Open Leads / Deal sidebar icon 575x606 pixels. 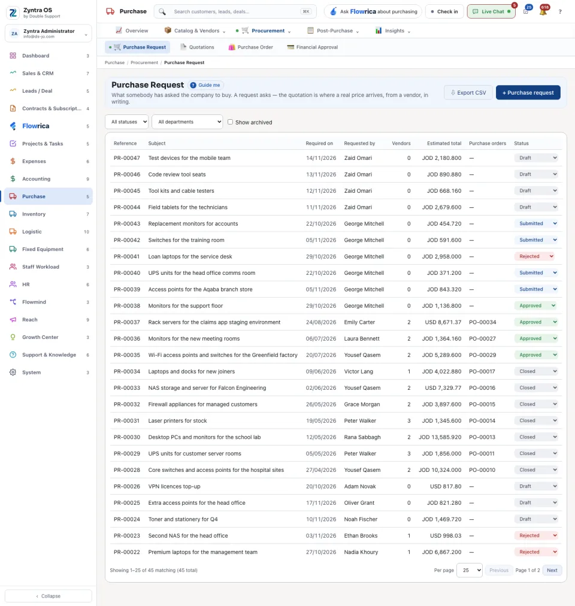13,91
